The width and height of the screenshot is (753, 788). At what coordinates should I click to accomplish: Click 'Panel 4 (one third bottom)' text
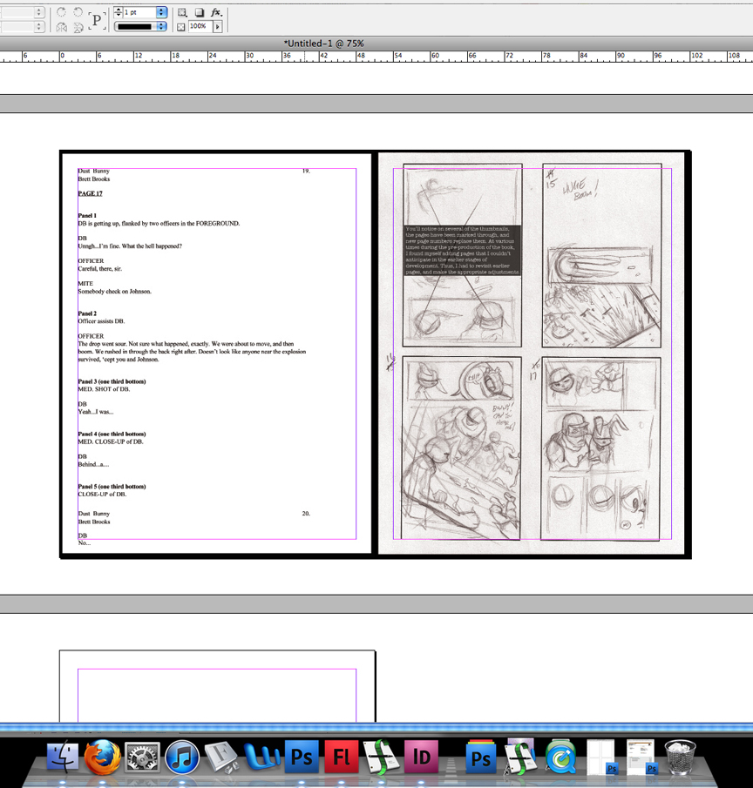tap(112, 434)
